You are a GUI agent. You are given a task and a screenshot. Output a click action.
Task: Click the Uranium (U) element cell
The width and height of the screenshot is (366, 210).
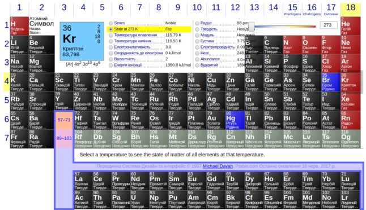point(139,200)
